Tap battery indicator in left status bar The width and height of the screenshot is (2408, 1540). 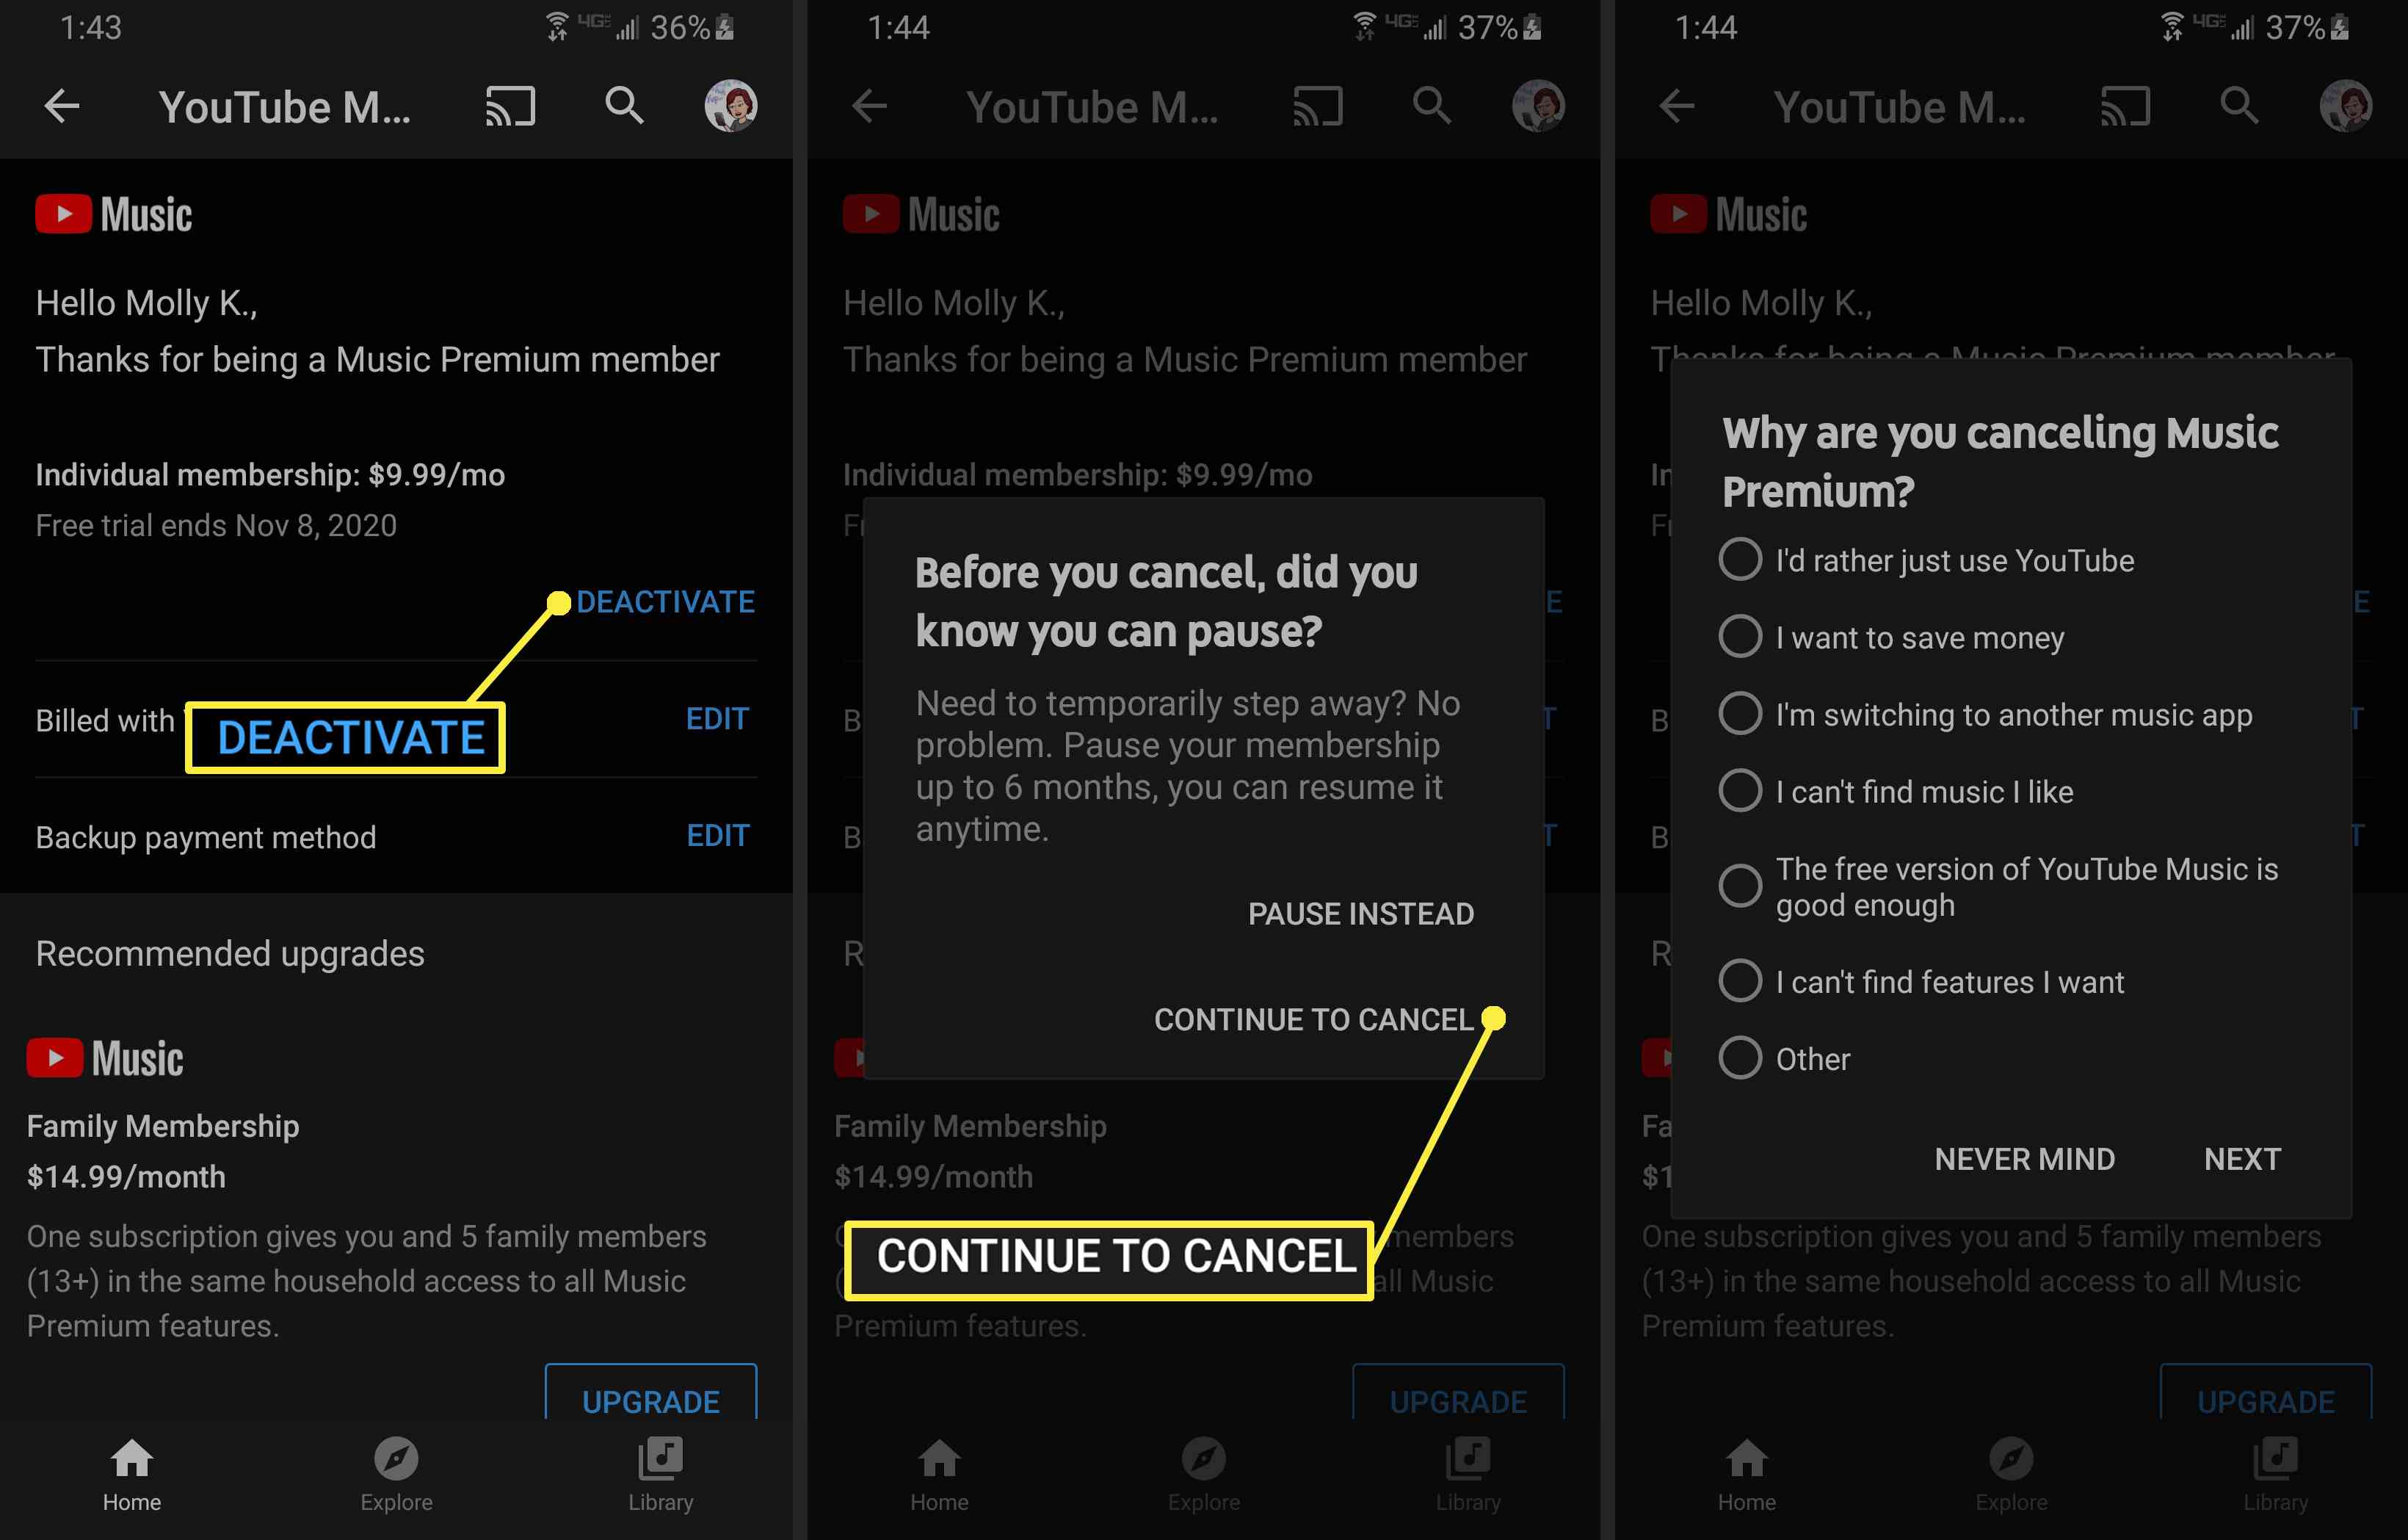coord(725,27)
